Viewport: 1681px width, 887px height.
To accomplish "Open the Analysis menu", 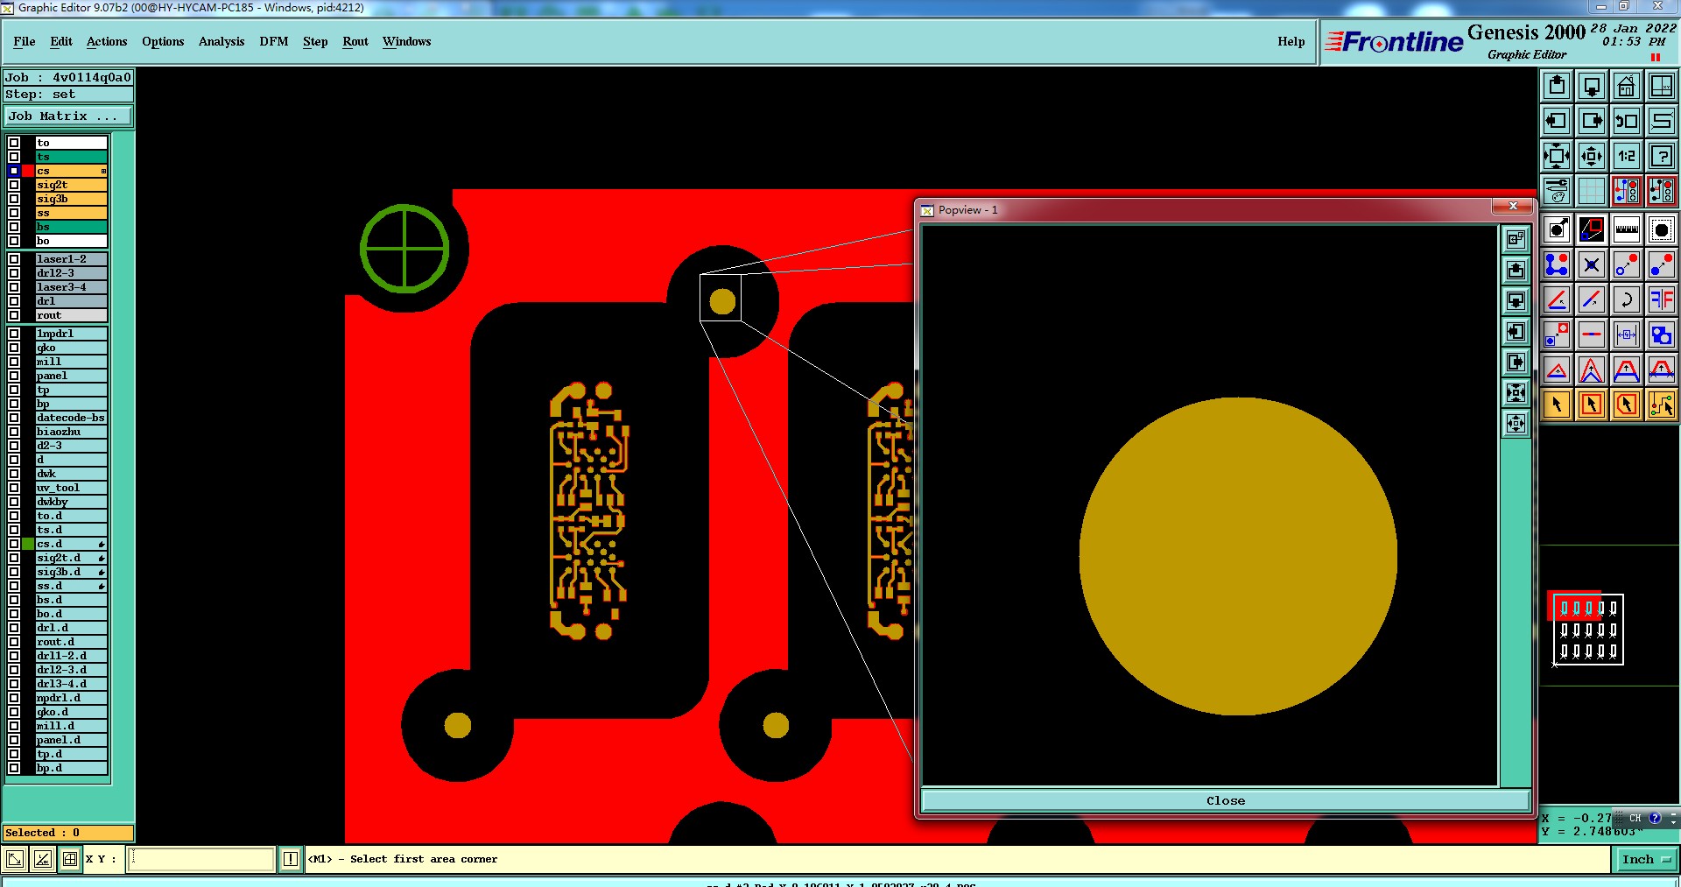I will pos(222,41).
